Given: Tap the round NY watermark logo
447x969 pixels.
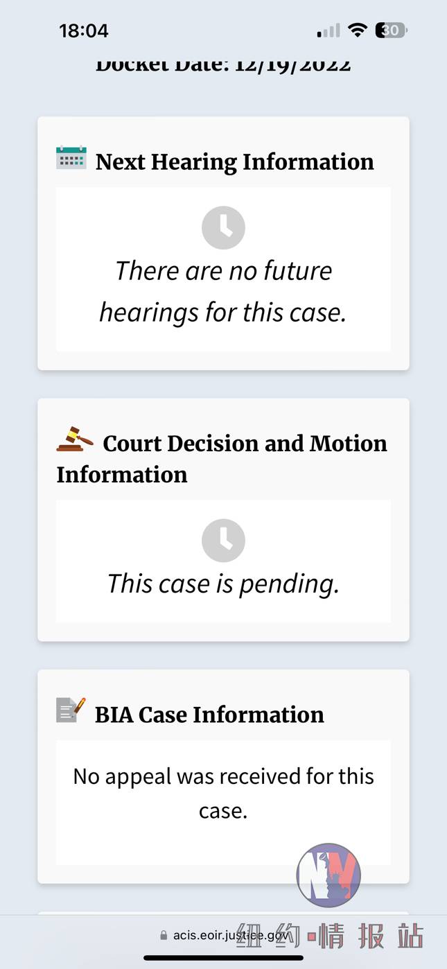Looking at the screenshot, I should [x=328, y=875].
